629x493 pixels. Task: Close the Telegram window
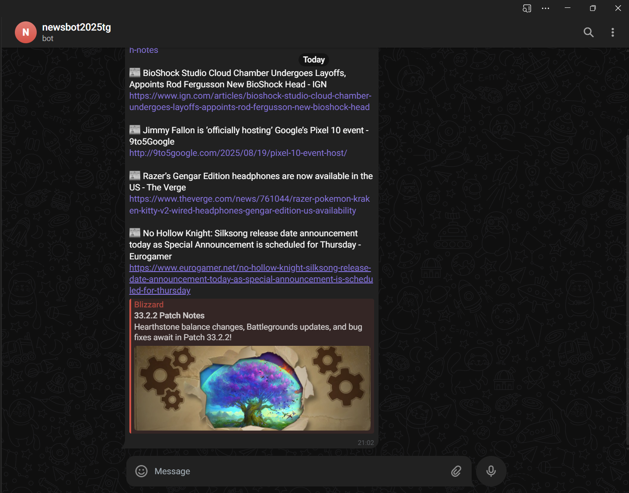[618, 8]
